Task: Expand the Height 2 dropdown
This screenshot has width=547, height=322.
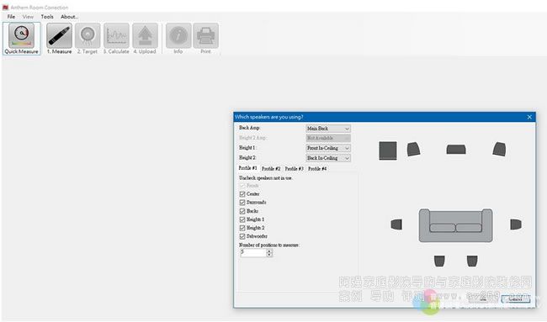Action: point(328,158)
